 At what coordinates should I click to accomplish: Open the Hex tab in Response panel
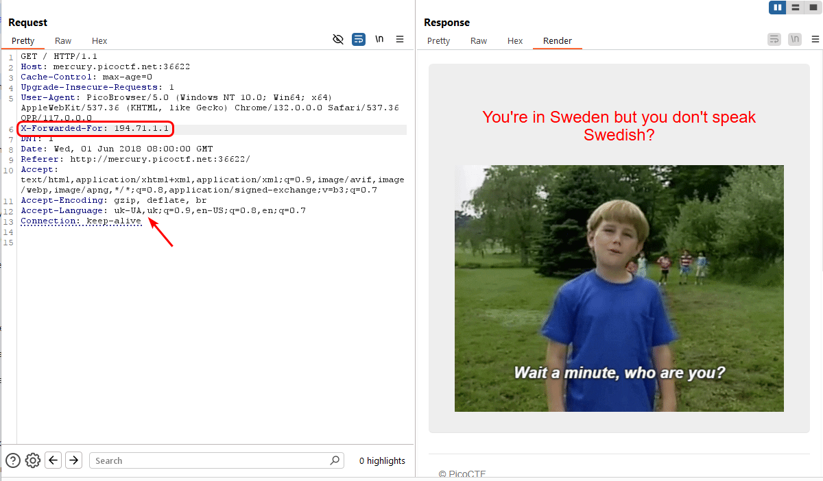(515, 41)
